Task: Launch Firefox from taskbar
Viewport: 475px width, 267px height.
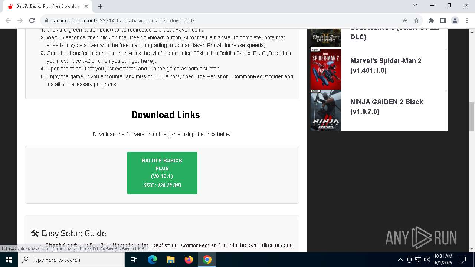Action: tap(189, 260)
